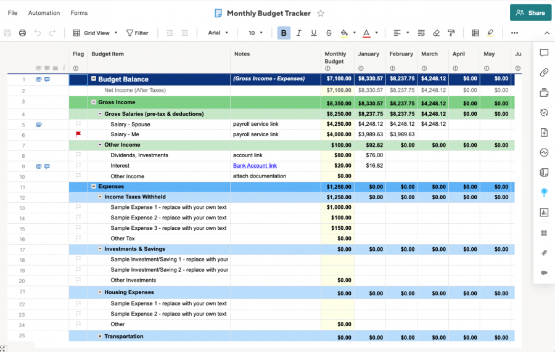Open the Forms menu
This screenshot has height=352, width=555.
79,13
